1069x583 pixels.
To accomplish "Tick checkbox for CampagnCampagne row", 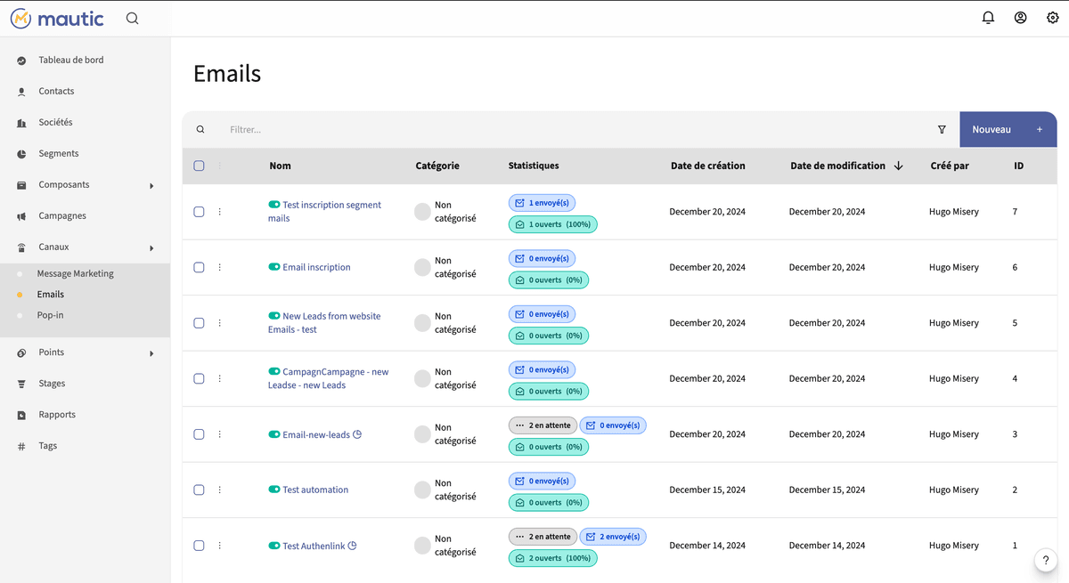I will (199, 378).
